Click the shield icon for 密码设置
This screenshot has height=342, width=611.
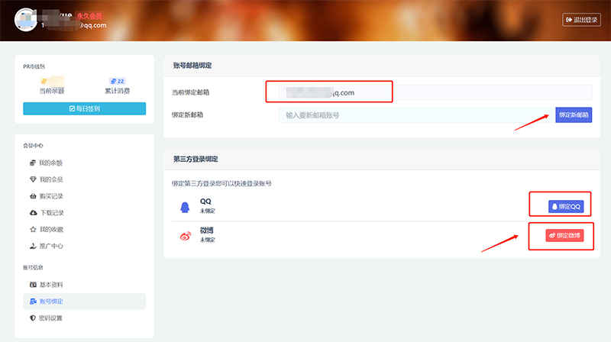point(33,318)
